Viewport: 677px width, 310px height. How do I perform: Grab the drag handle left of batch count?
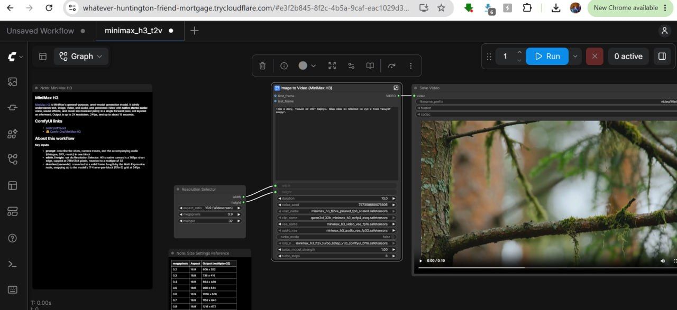[x=489, y=57]
